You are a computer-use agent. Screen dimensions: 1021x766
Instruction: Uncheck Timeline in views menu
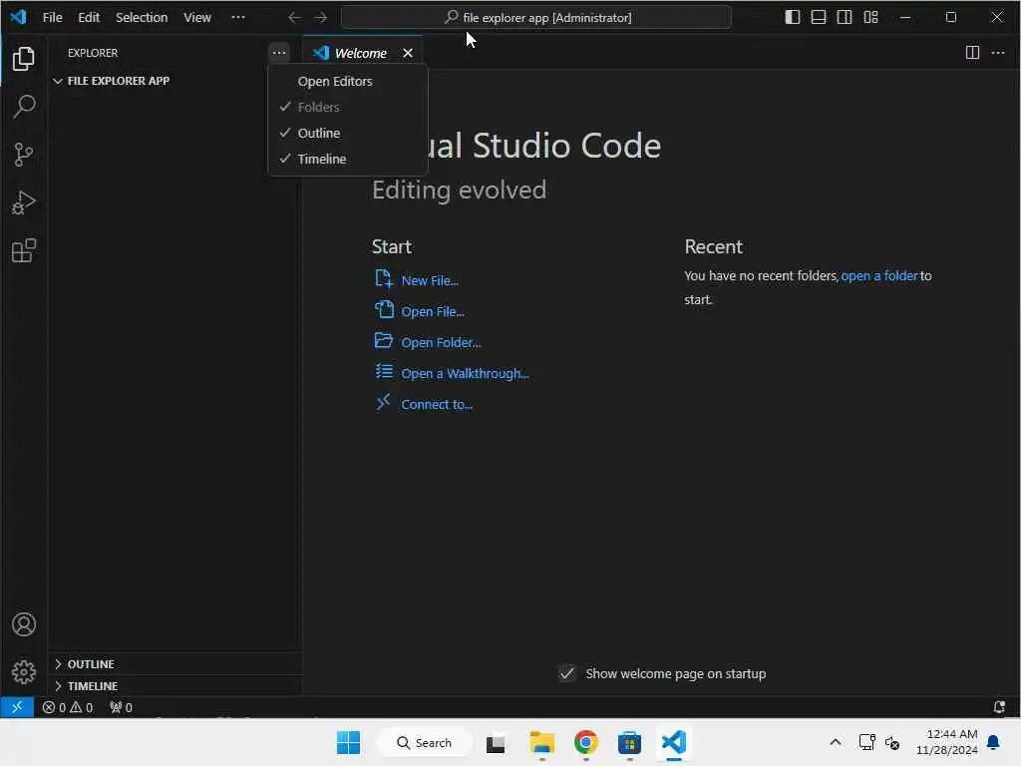coord(348,159)
